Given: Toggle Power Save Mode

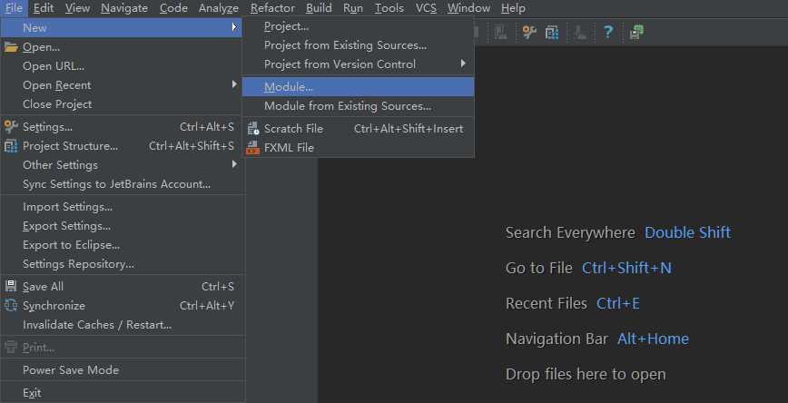Looking at the screenshot, I should (x=71, y=370).
